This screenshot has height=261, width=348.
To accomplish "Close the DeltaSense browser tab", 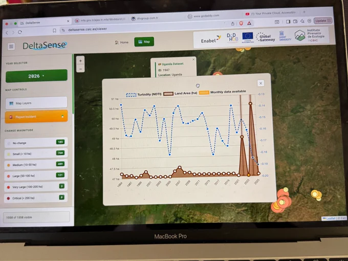I will coord(68,21).
